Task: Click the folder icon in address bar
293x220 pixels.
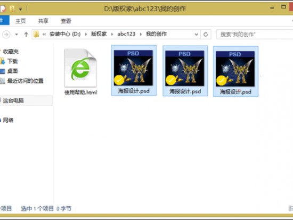Action: 36,34
